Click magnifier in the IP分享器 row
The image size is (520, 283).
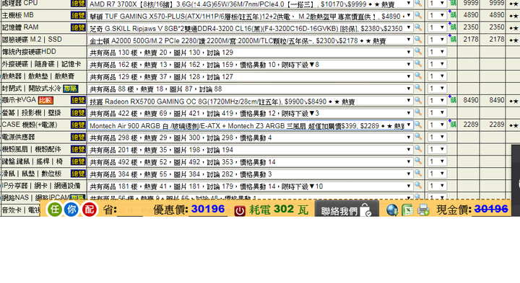coord(418,186)
